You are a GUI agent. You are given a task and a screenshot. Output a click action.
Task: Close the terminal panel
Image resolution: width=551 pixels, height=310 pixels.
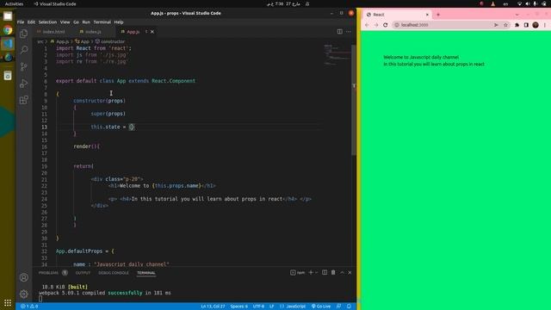point(350,272)
